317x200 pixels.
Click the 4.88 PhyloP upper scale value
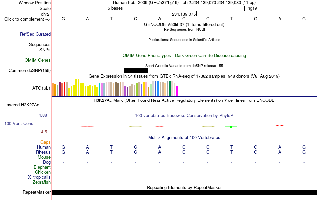[43, 115]
